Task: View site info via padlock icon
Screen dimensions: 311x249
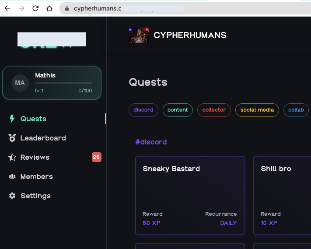Action: click(67, 8)
